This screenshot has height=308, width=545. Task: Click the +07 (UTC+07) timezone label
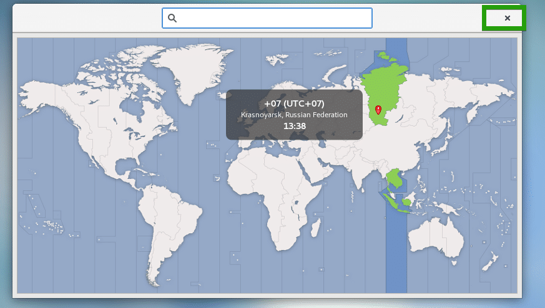tap(294, 103)
